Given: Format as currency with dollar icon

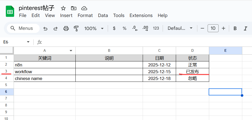Looking at the screenshot, I should [114, 28].
